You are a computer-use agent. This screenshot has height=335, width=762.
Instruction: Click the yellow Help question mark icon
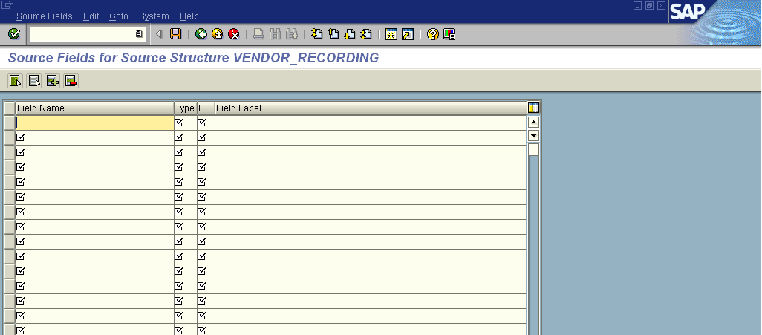click(433, 34)
